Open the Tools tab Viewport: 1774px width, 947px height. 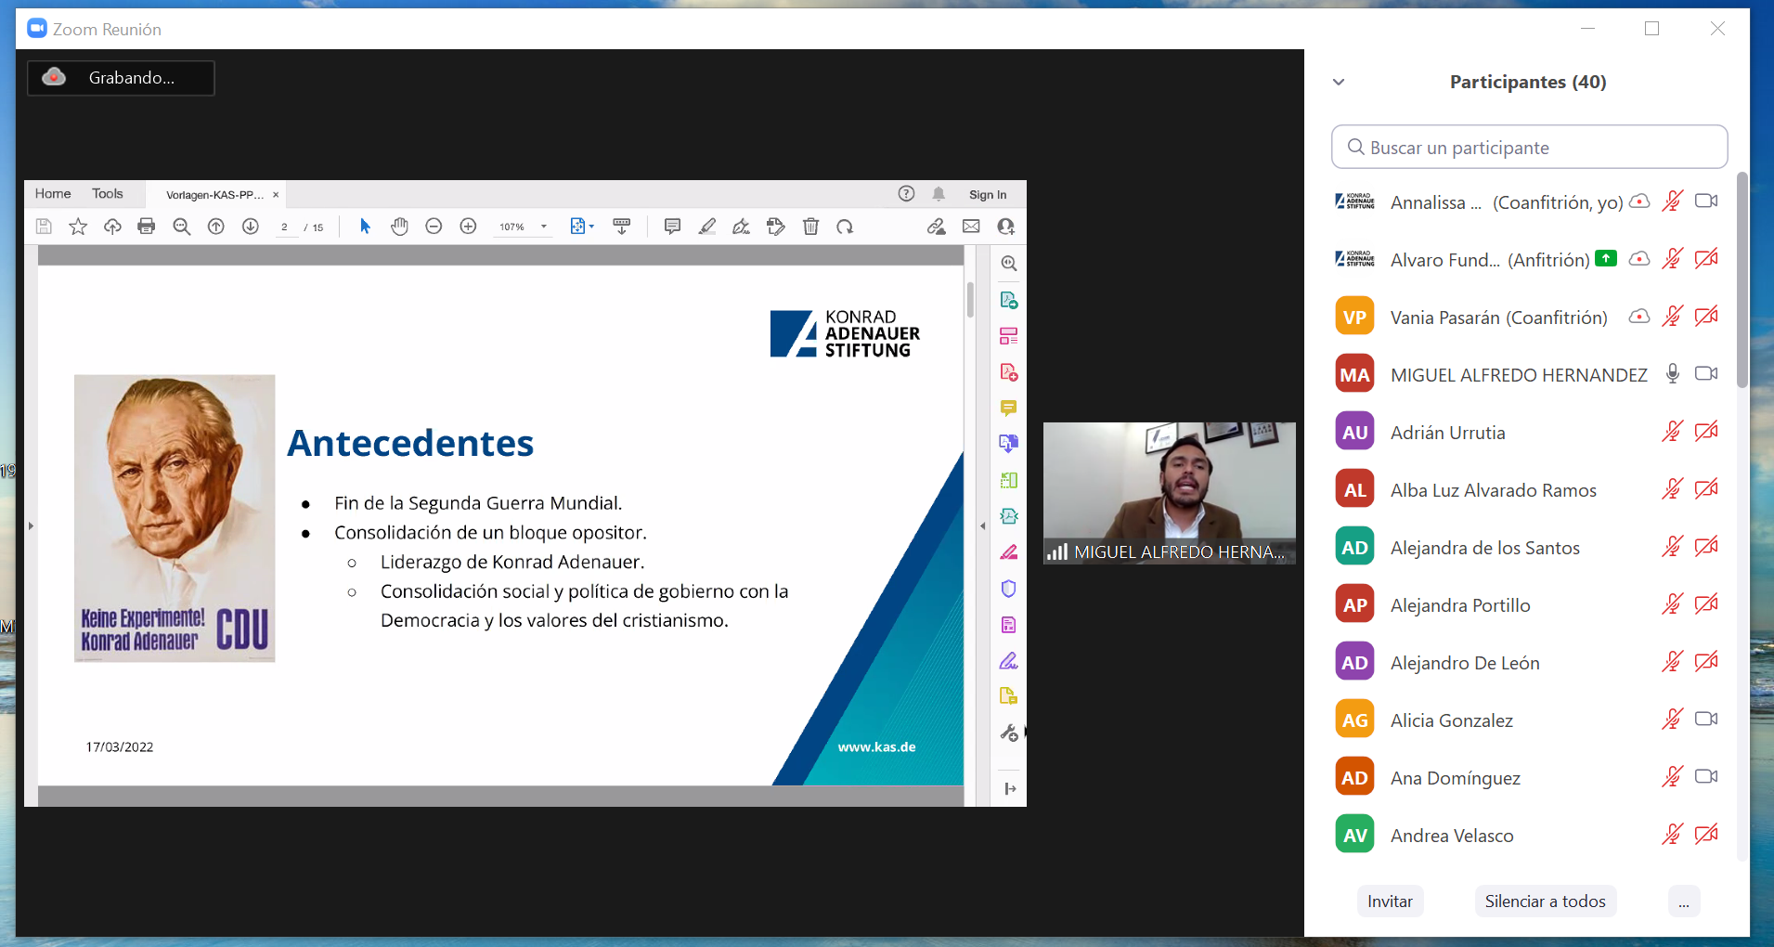click(x=108, y=194)
